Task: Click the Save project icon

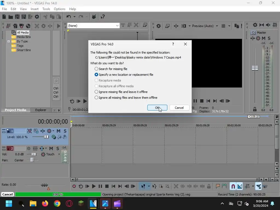Action: (17, 17)
